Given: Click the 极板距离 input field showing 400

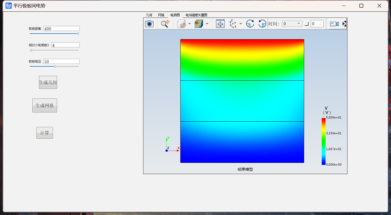Looking at the screenshot, I should pos(61,28).
